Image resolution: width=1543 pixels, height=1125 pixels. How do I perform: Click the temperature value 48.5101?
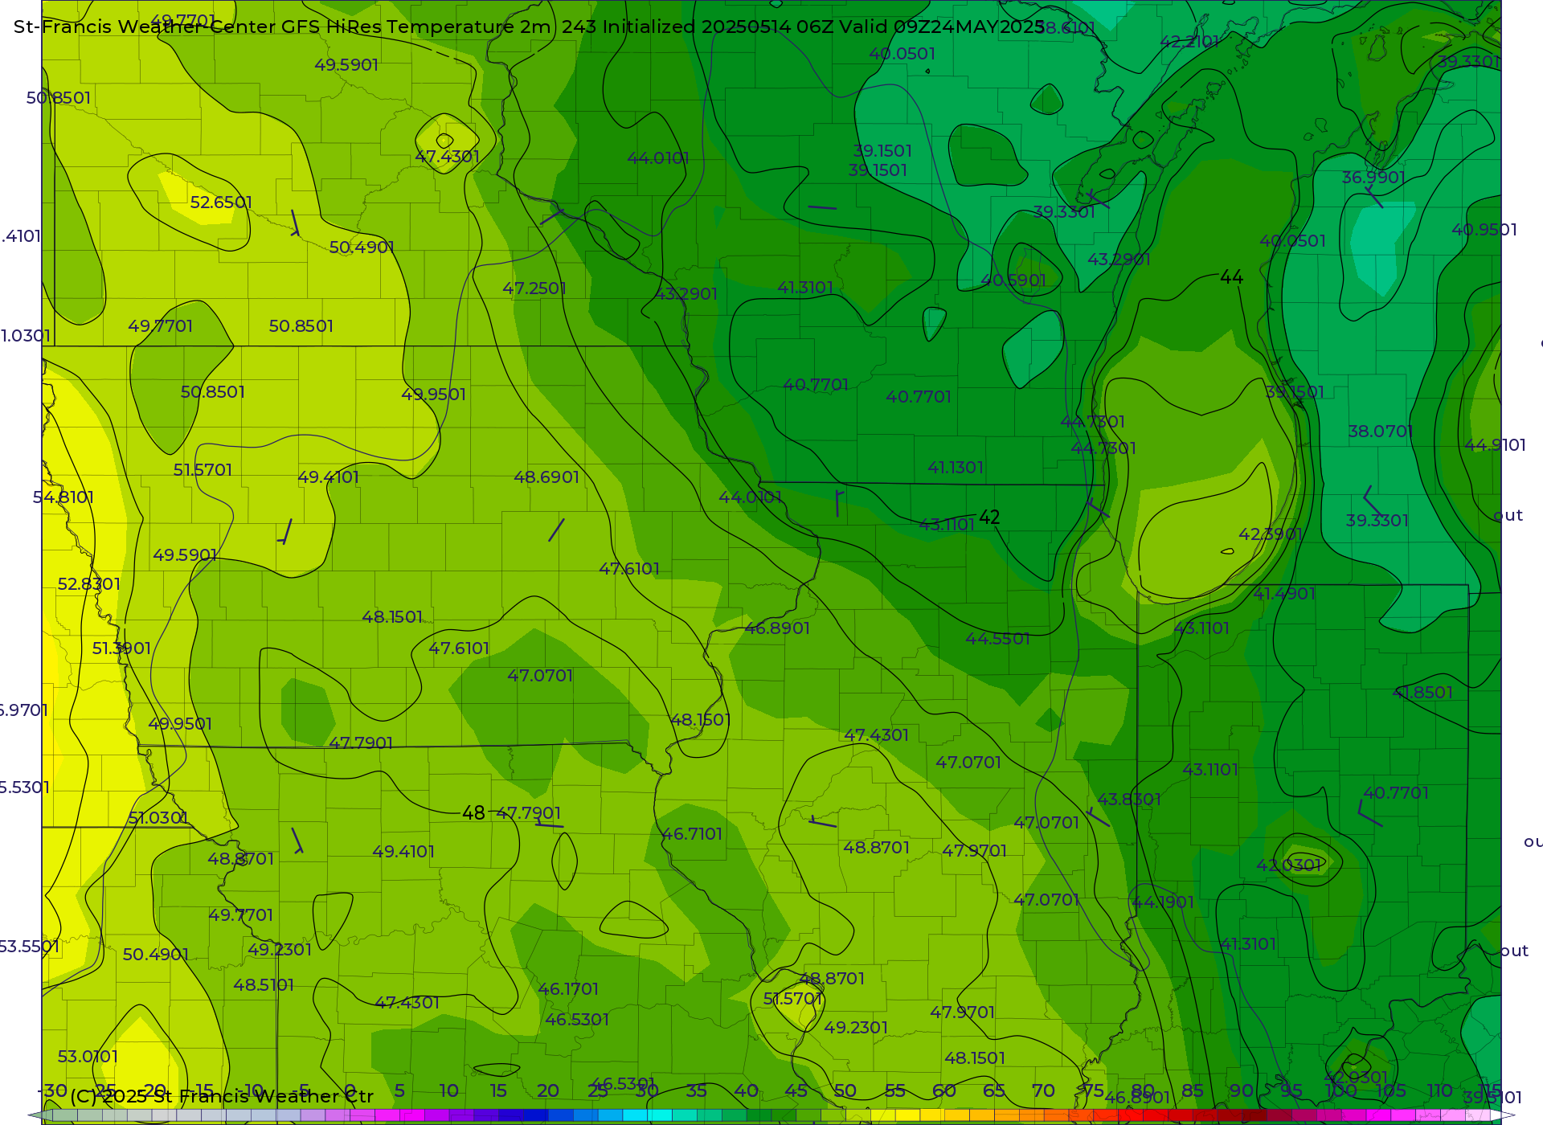pyautogui.click(x=264, y=985)
